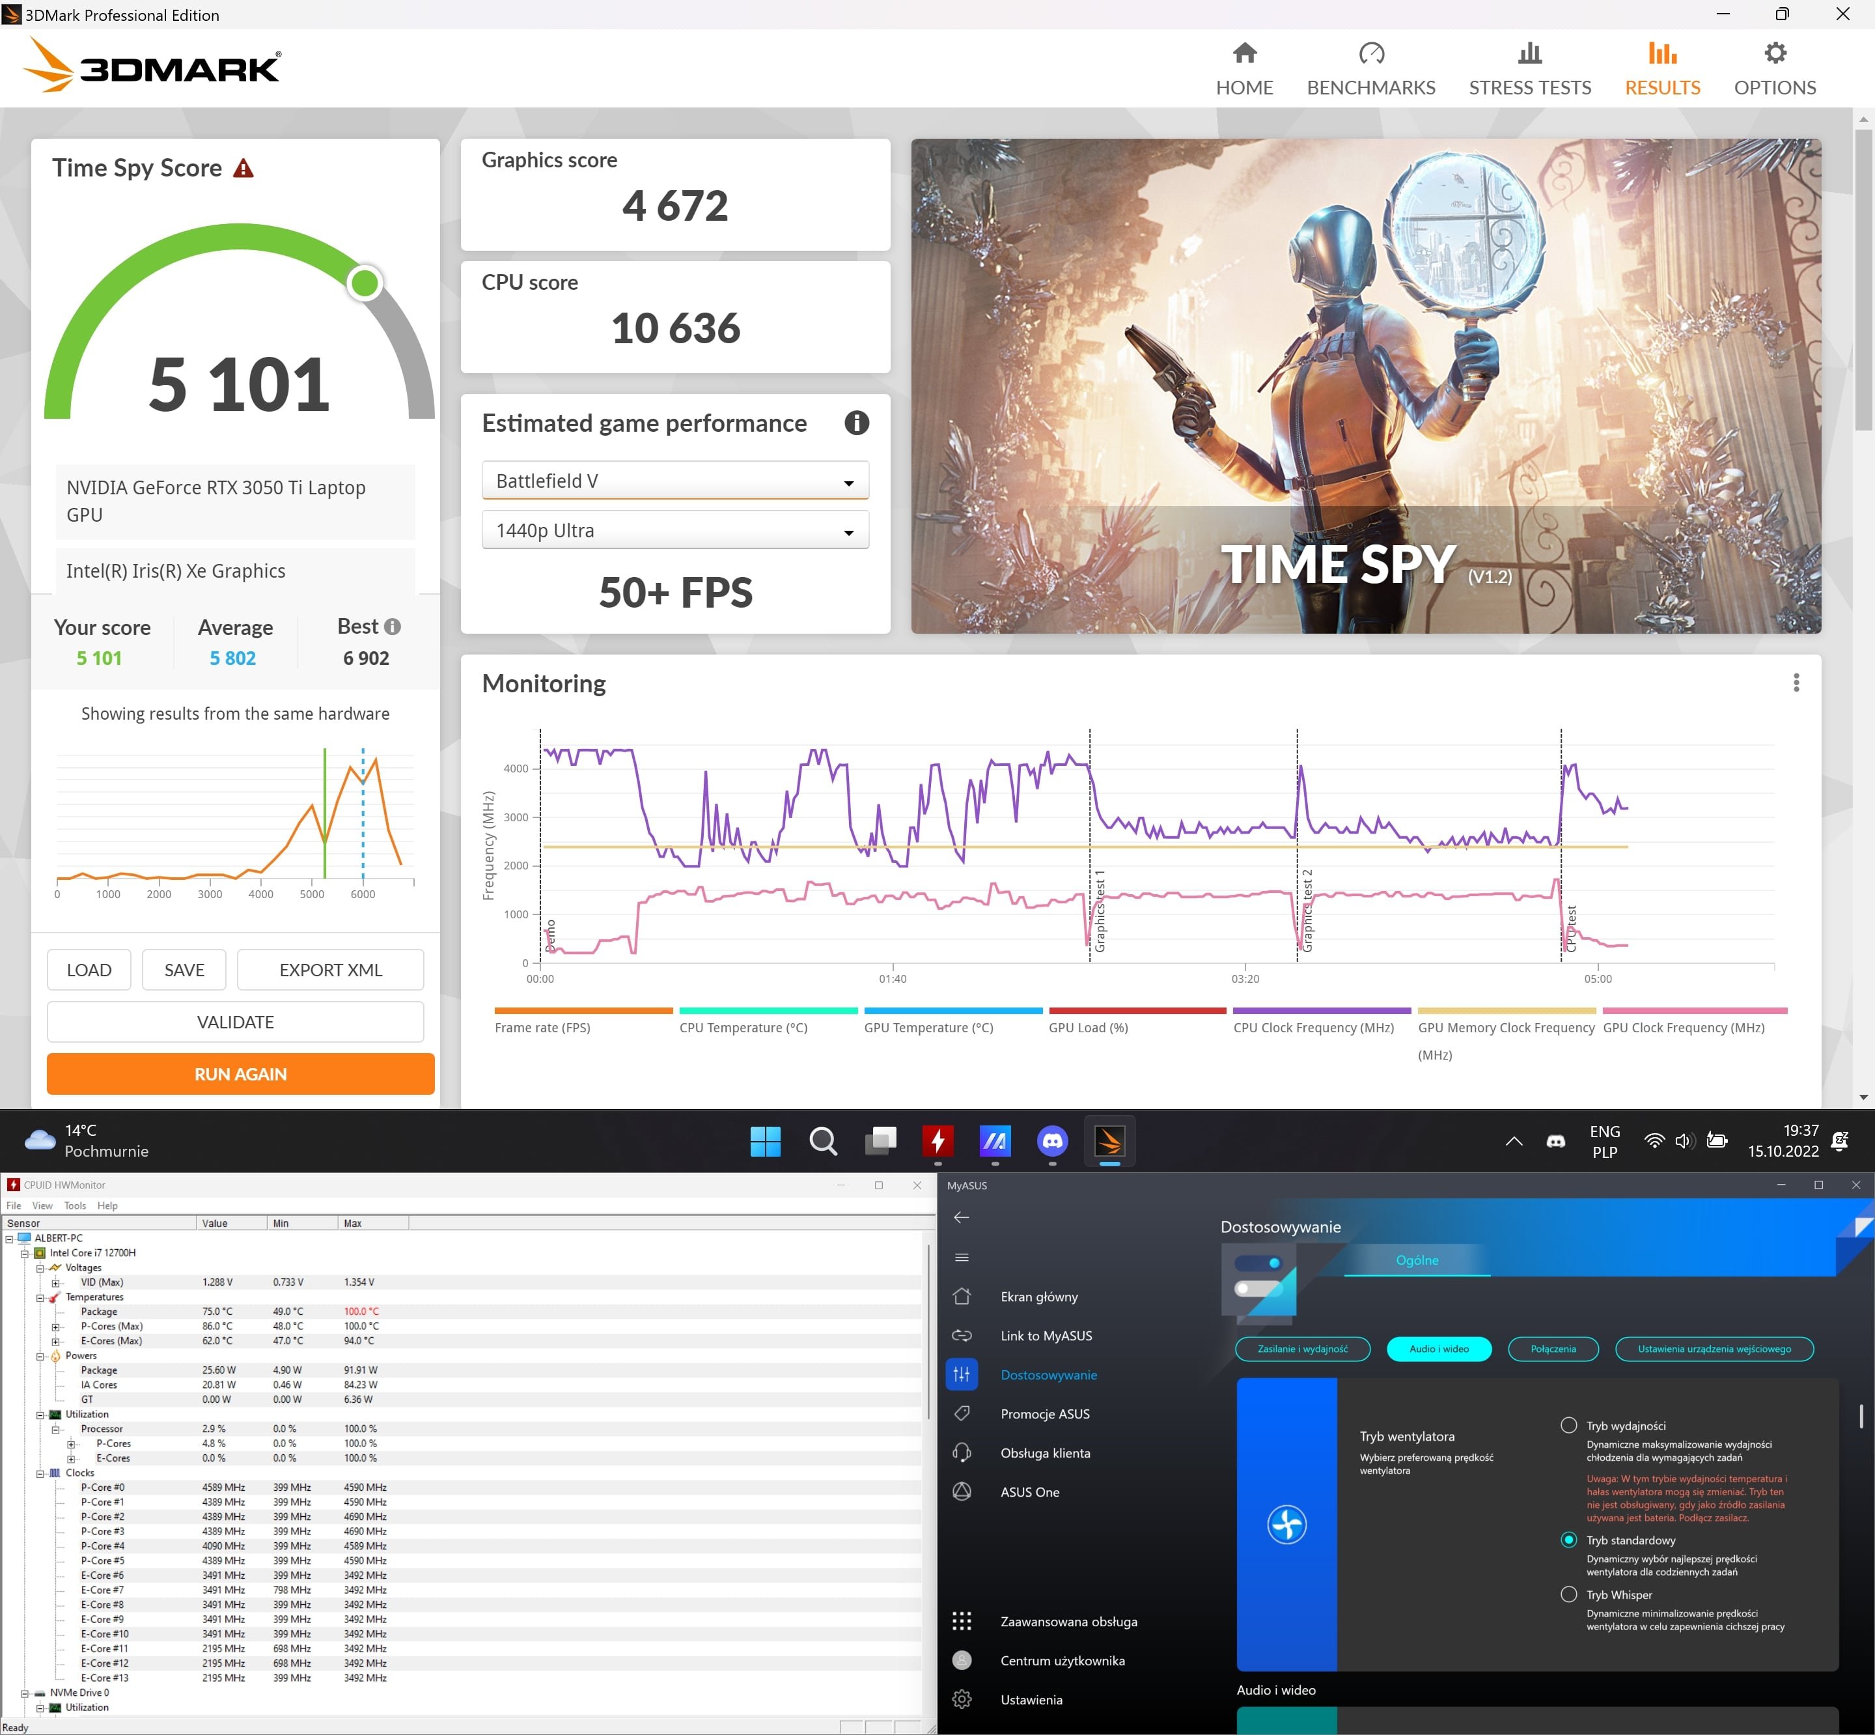Click the 3DMark taskbar icon

coord(1109,1140)
